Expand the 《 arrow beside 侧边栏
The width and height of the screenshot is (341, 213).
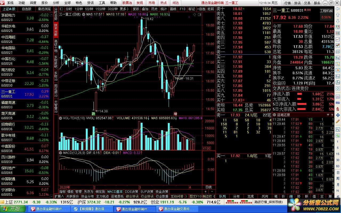coord(214,196)
